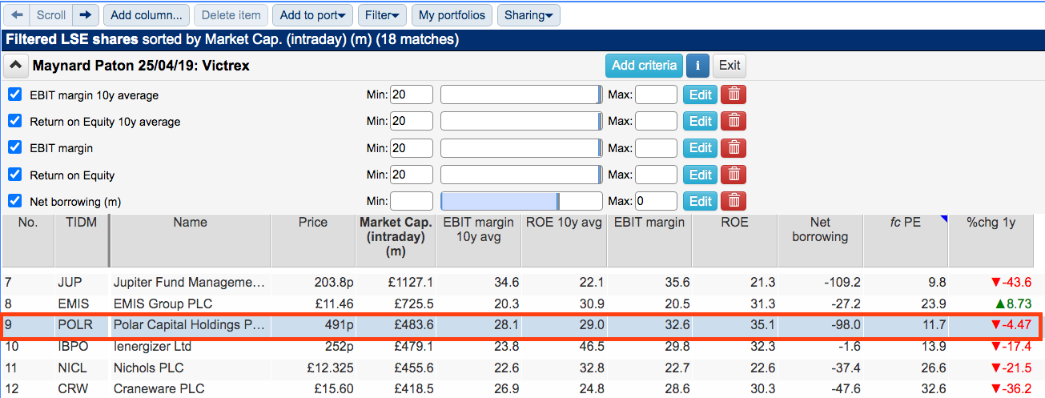Image resolution: width=1045 pixels, height=398 pixels.
Task: Open My portfolios
Action: pos(452,14)
